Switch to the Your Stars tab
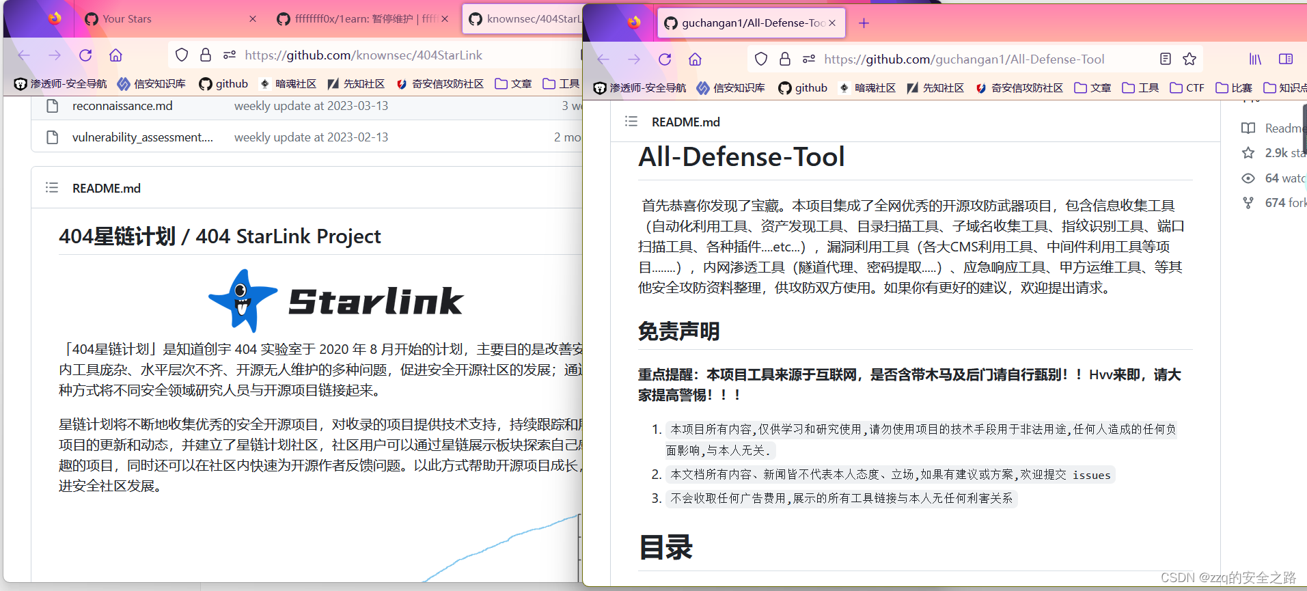 click(x=171, y=19)
